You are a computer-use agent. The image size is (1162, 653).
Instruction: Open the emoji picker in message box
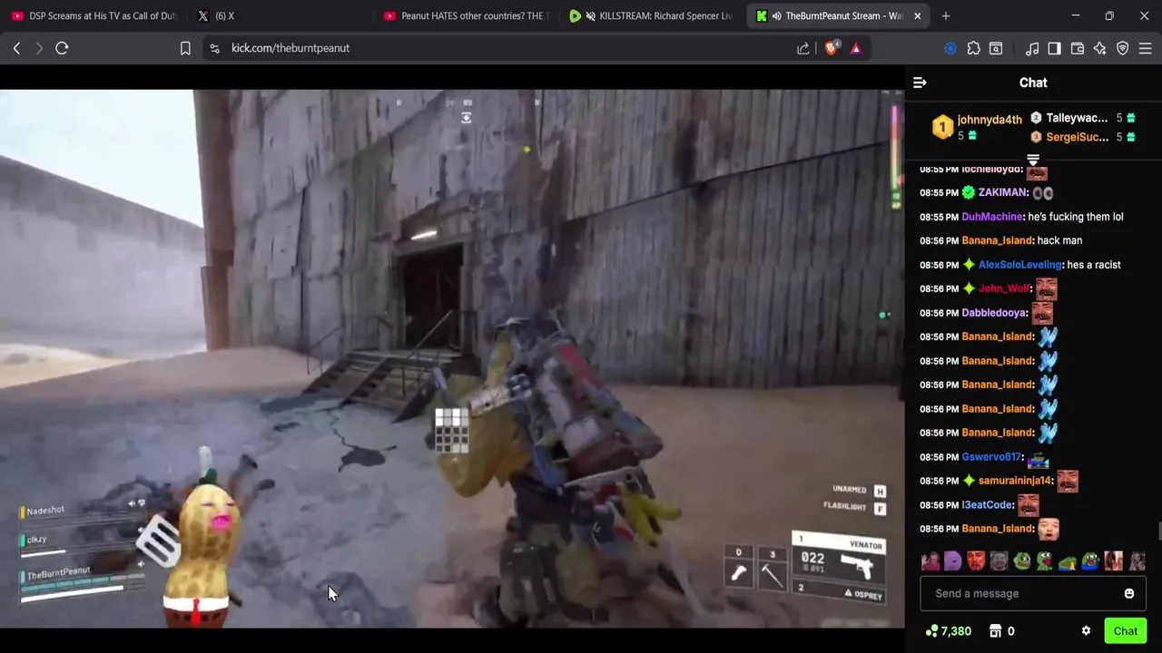1128,593
